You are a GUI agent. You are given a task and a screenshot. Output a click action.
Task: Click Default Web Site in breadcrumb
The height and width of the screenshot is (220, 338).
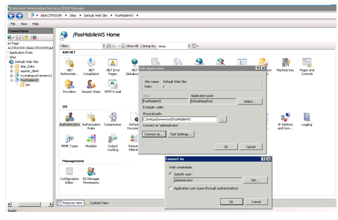(95, 16)
